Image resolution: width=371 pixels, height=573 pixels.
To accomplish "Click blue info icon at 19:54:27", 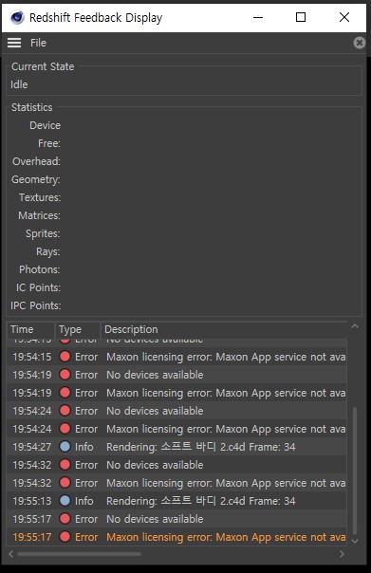I will point(65,447).
